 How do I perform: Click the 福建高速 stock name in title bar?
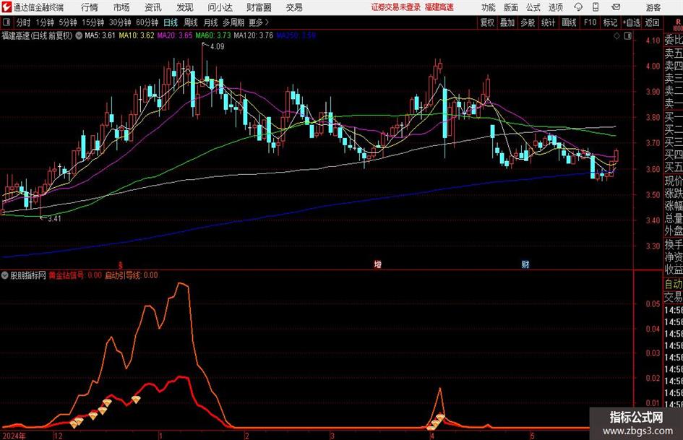click(439, 7)
